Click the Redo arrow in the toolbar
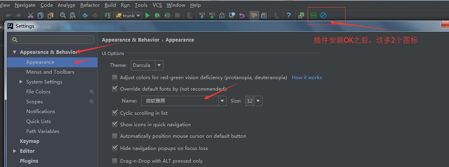The height and width of the screenshot is (167, 449). [18, 15]
